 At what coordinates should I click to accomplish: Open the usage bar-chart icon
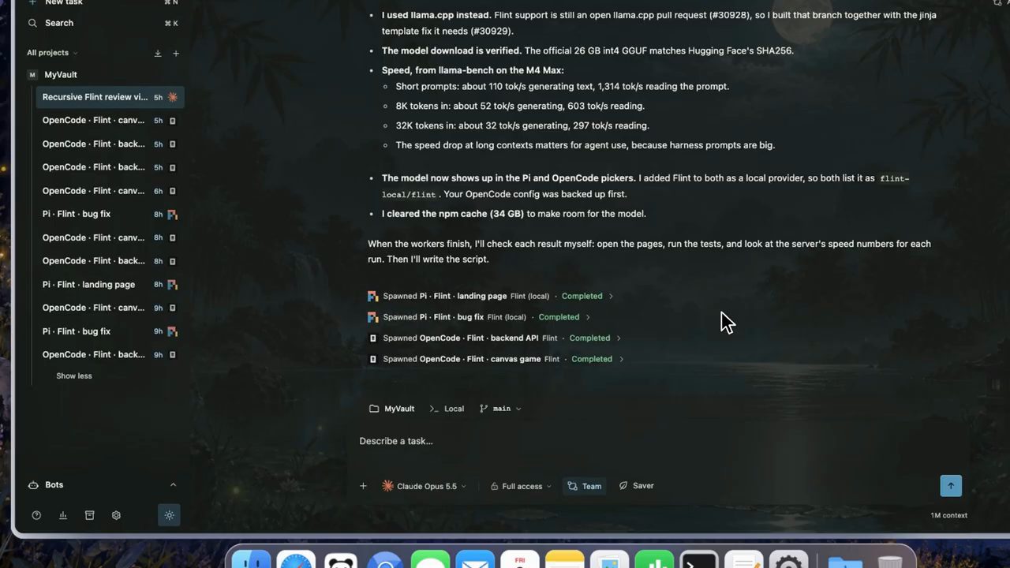[x=63, y=515]
